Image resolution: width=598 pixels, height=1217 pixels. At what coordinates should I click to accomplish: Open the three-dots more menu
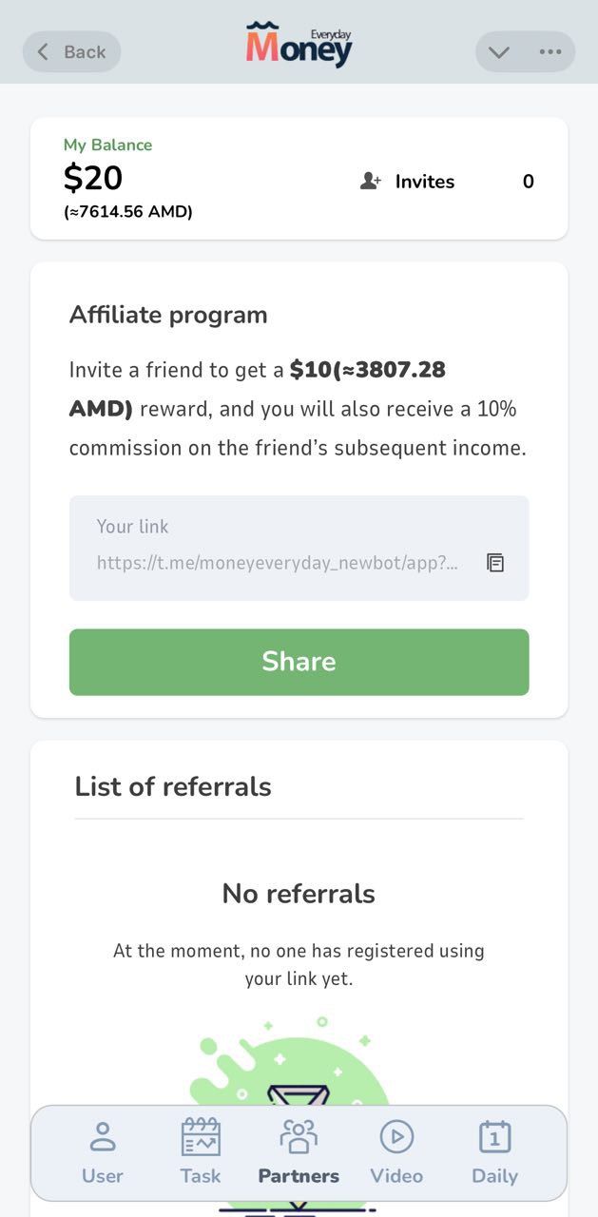[550, 52]
